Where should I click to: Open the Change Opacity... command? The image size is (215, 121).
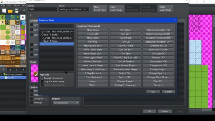pos(158,73)
